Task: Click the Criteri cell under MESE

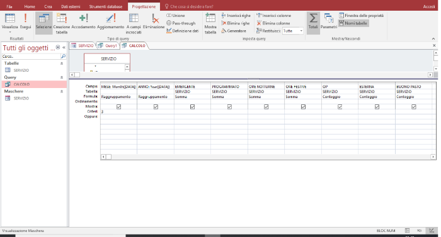Action: [x=118, y=111]
